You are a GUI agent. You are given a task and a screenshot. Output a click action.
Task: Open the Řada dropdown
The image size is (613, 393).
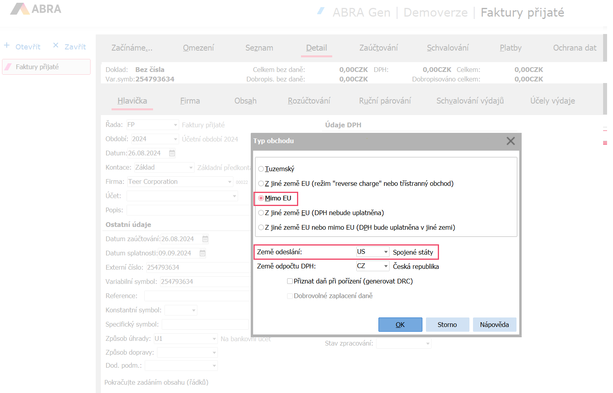(176, 125)
